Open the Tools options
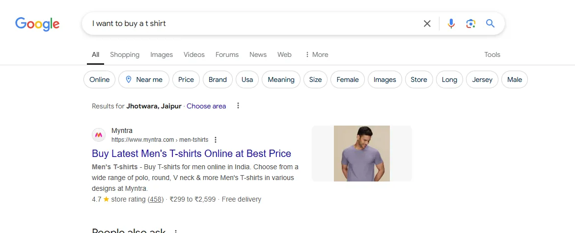The height and width of the screenshot is (233, 575). pyautogui.click(x=492, y=54)
